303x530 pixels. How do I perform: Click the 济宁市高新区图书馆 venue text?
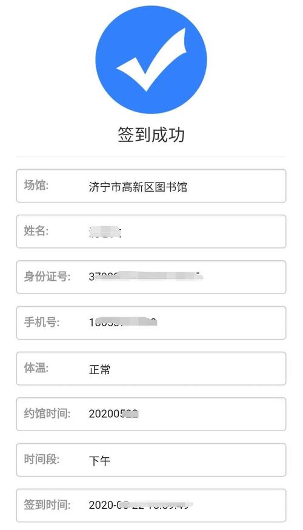click(138, 187)
